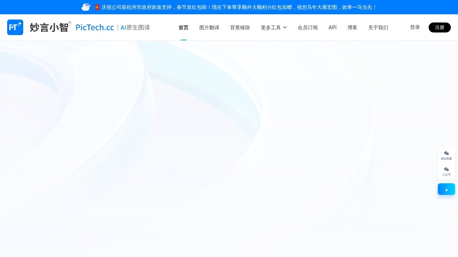Click the chevron beside 更多工具
Image resolution: width=458 pixels, height=257 pixels.
pyautogui.click(x=285, y=27)
